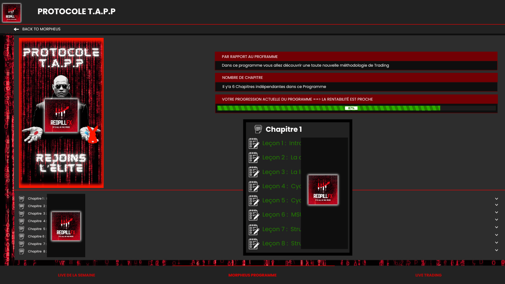Click the RedPillFX thumbnail in Chapitre 1 popup
This screenshot has height=284, width=505.
coord(323,190)
